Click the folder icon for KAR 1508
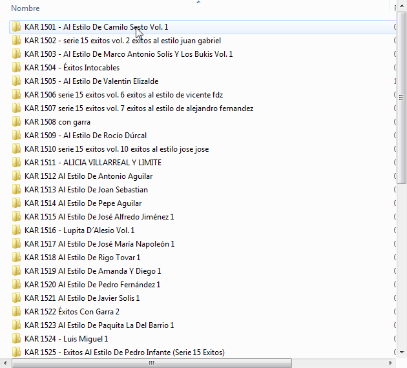Viewport: 407px width, 368px height. 16,121
